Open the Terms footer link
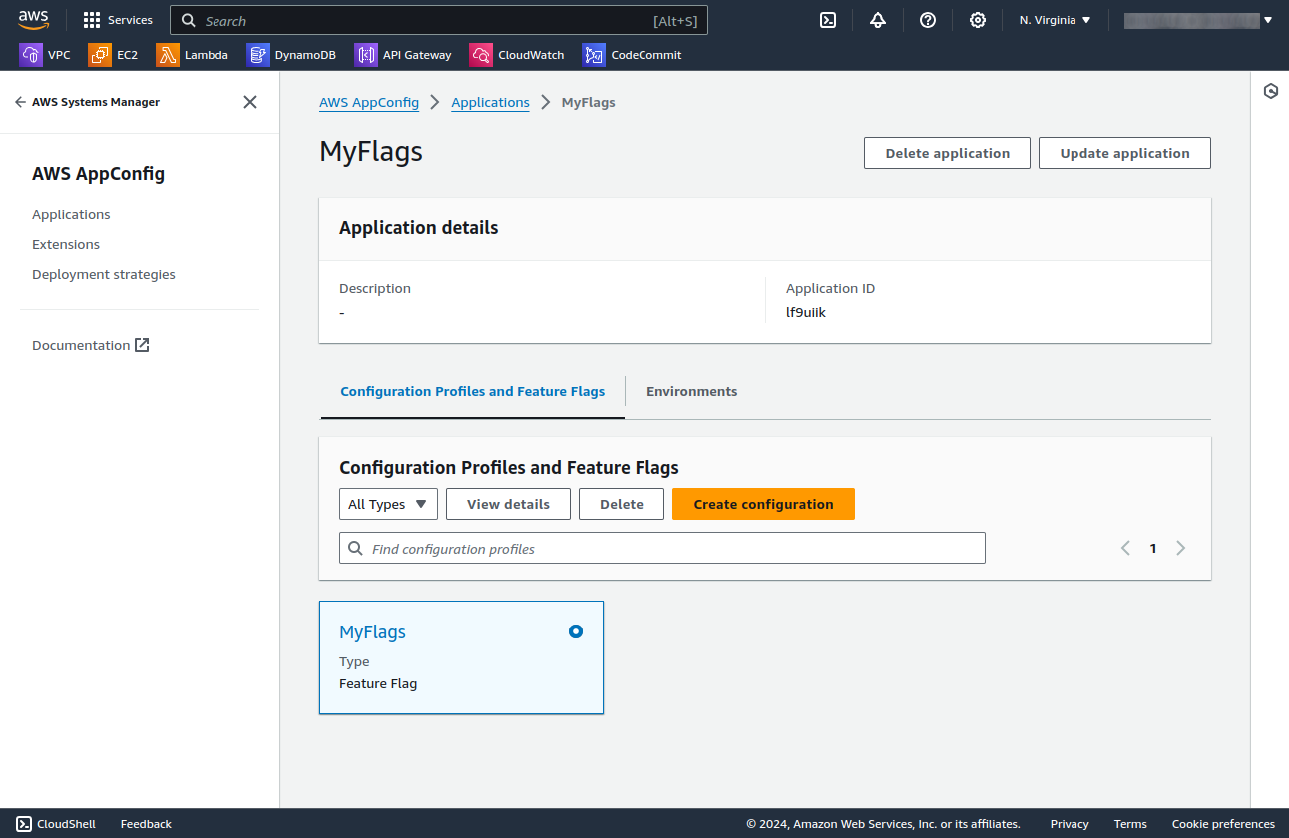The height and width of the screenshot is (838, 1289). pos(1130,824)
